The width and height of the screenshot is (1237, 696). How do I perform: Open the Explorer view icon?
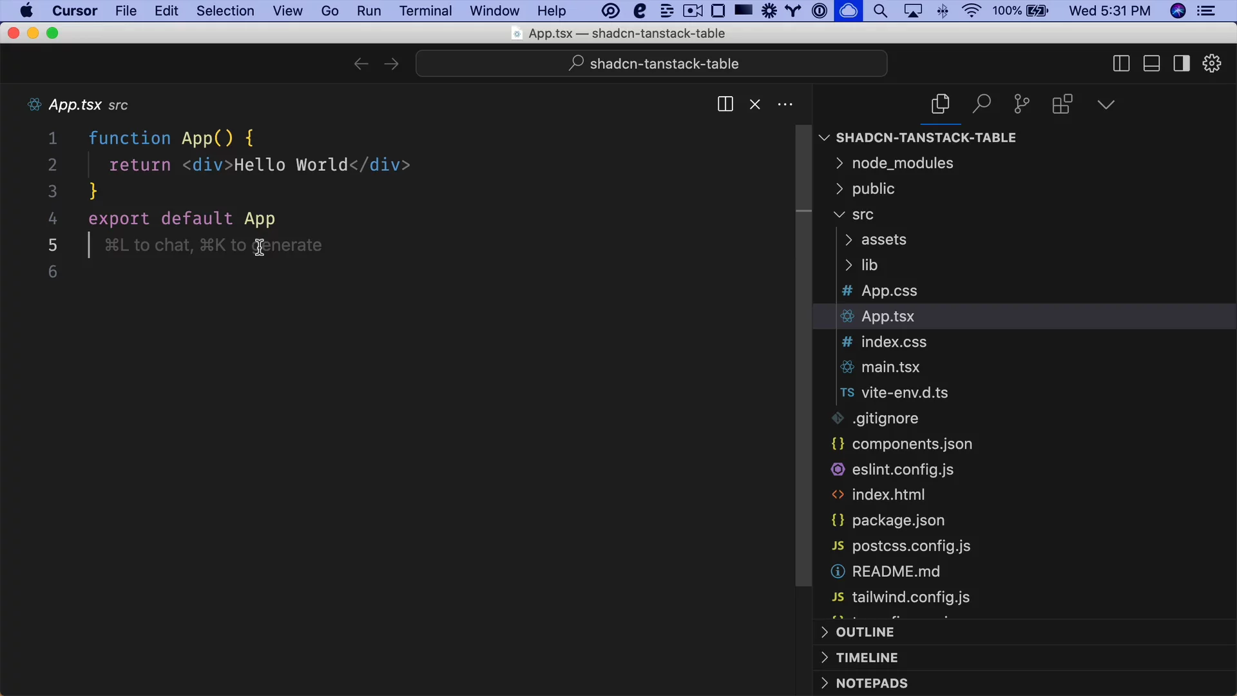[940, 104]
